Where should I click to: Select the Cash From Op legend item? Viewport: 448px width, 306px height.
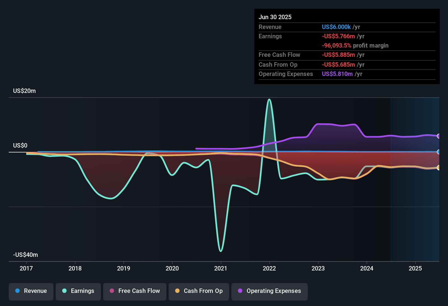(x=199, y=291)
